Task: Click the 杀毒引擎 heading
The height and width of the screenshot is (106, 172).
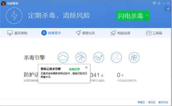Action: pos(34,57)
